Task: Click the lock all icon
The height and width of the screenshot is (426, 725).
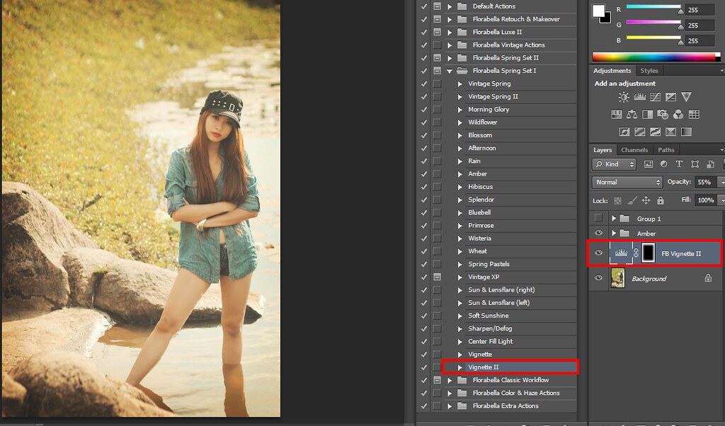Action: click(660, 201)
